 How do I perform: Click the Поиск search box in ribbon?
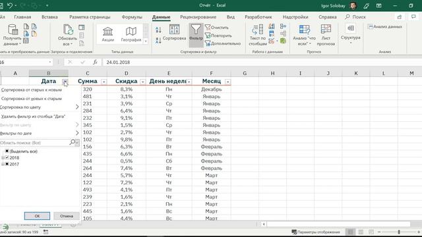[x=355, y=17]
